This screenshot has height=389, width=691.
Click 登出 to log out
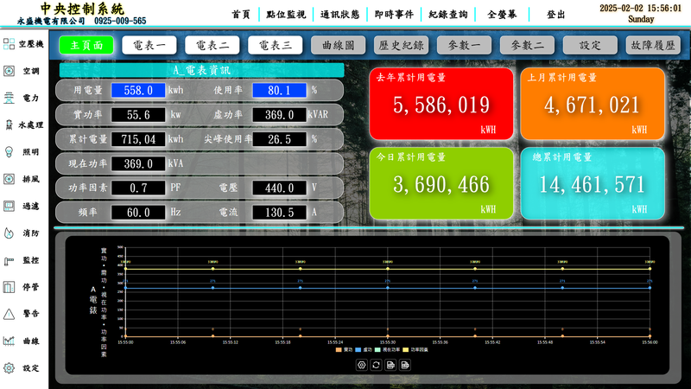(555, 15)
